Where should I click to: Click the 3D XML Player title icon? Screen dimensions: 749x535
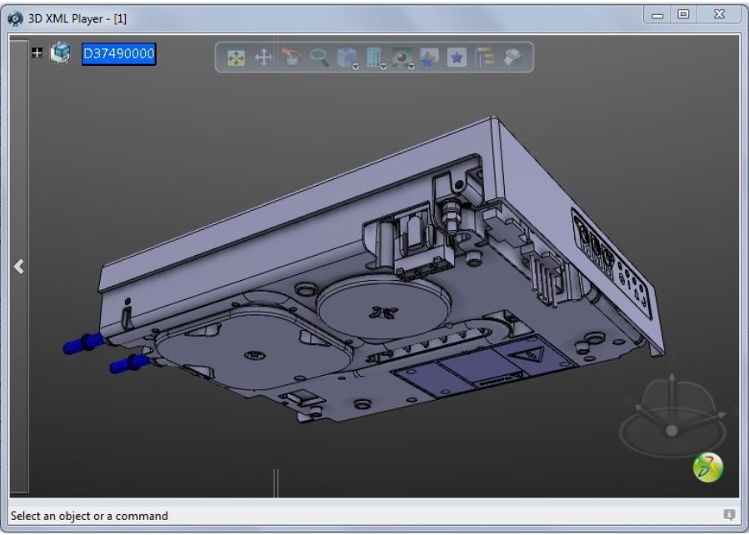click(15, 18)
